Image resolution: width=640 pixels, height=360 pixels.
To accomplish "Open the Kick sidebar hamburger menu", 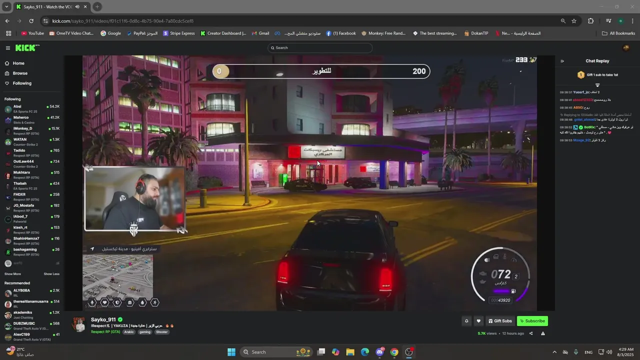I will click(x=8, y=48).
